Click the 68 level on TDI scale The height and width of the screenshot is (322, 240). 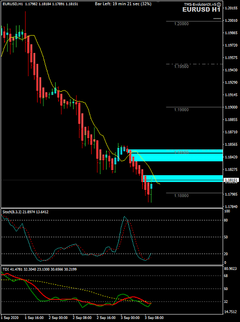tap(227, 276)
